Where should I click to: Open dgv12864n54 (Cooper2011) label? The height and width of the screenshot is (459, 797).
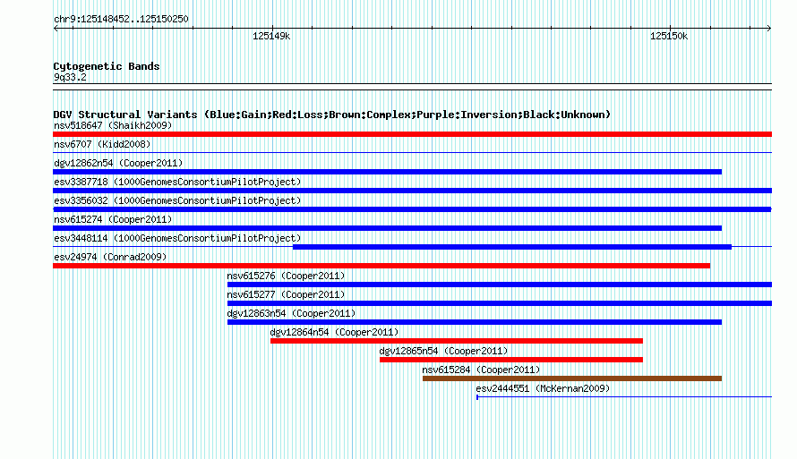(334, 332)
